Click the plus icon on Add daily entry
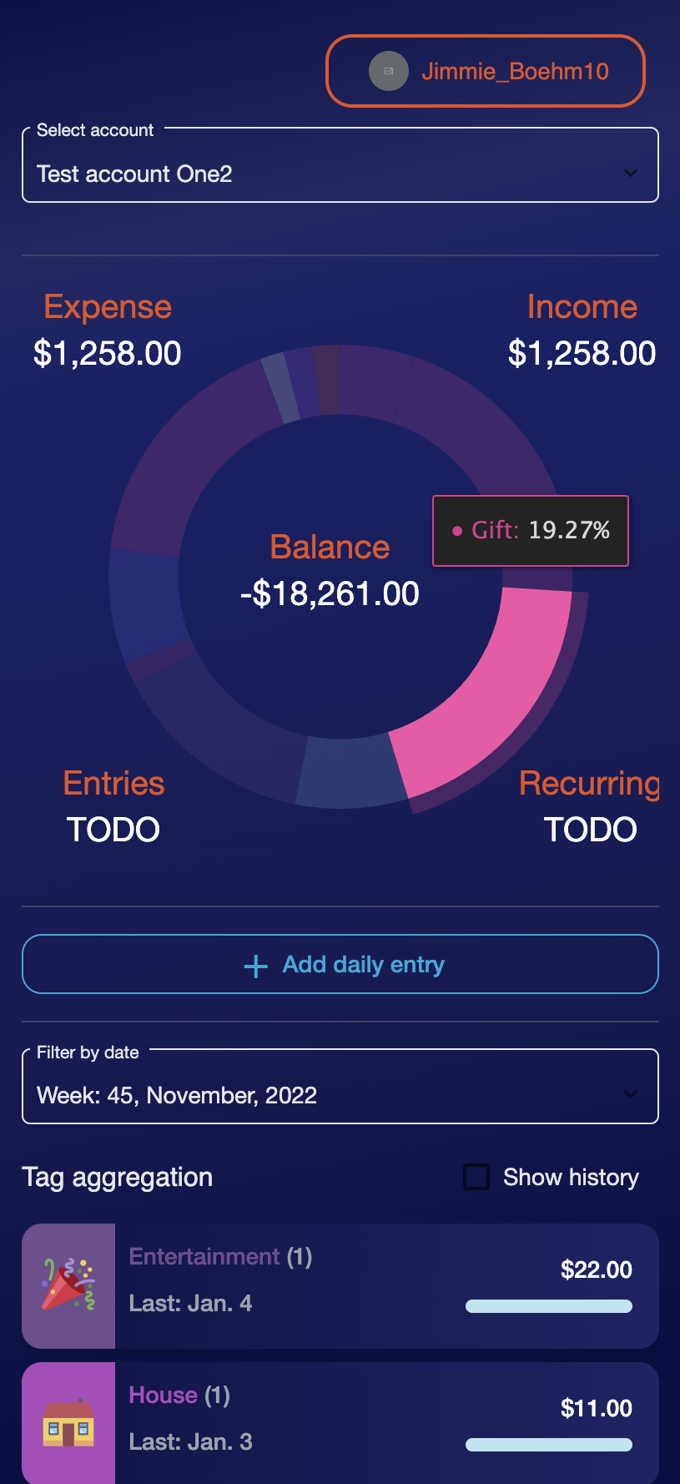 point(255,966)
